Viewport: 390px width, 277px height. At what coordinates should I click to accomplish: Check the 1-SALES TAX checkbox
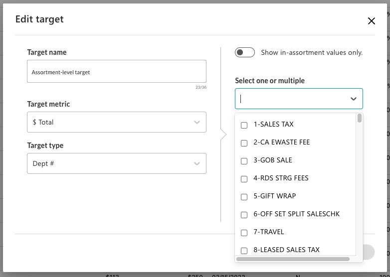point(244,125)
